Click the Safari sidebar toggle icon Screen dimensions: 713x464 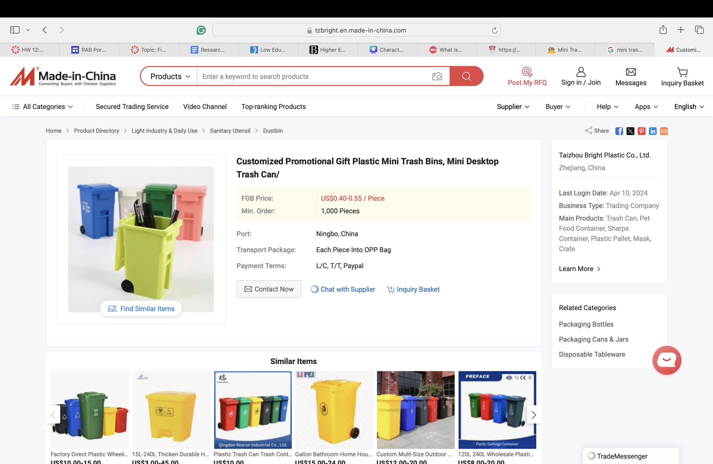[x=15, y=30]
